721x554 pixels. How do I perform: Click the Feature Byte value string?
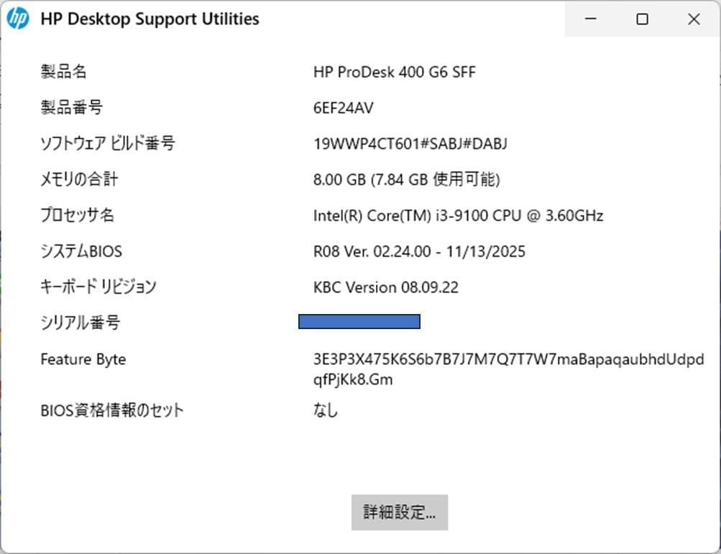pos(508,369)
